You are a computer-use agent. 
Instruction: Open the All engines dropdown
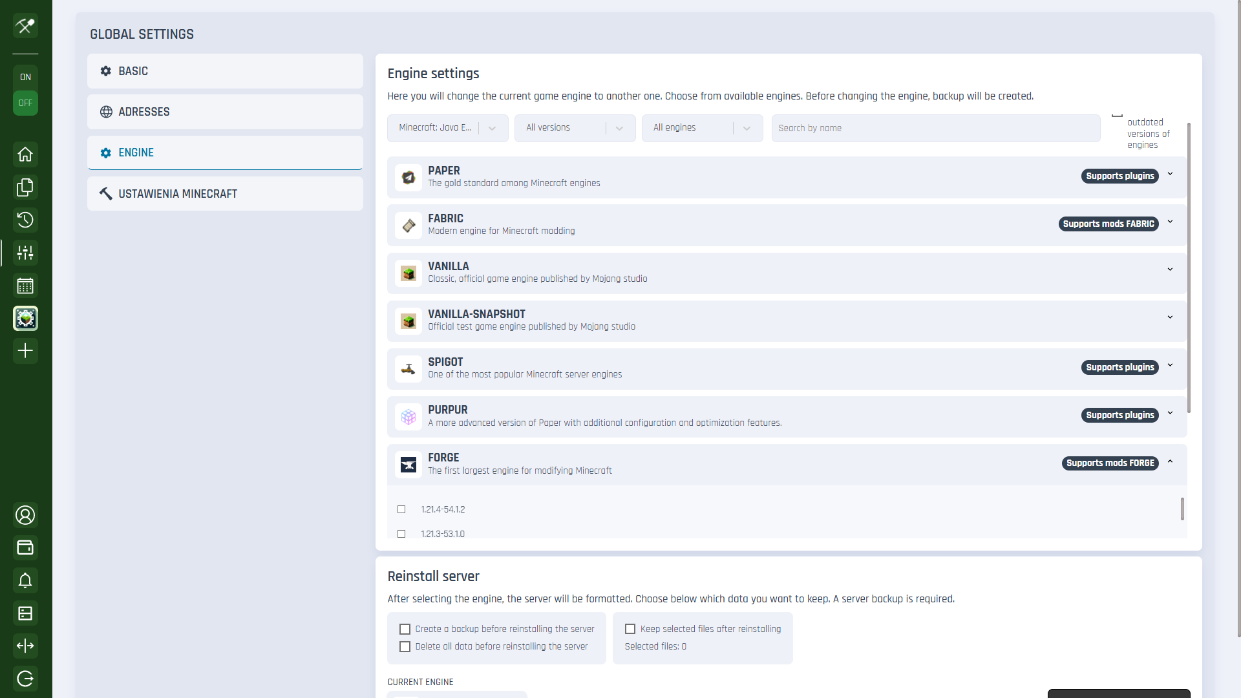pyautogui.click(x=702, y=128)
